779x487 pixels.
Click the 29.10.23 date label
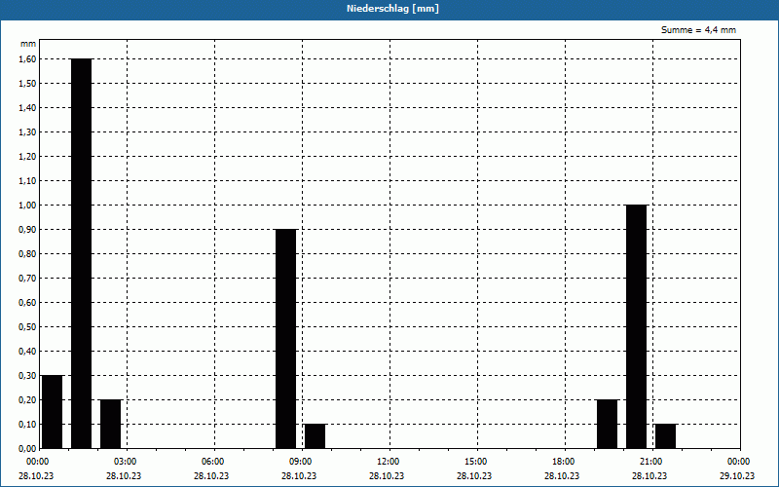click(x=737, y=476)
